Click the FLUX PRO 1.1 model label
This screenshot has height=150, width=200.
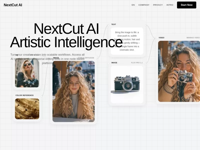point(137,63)
